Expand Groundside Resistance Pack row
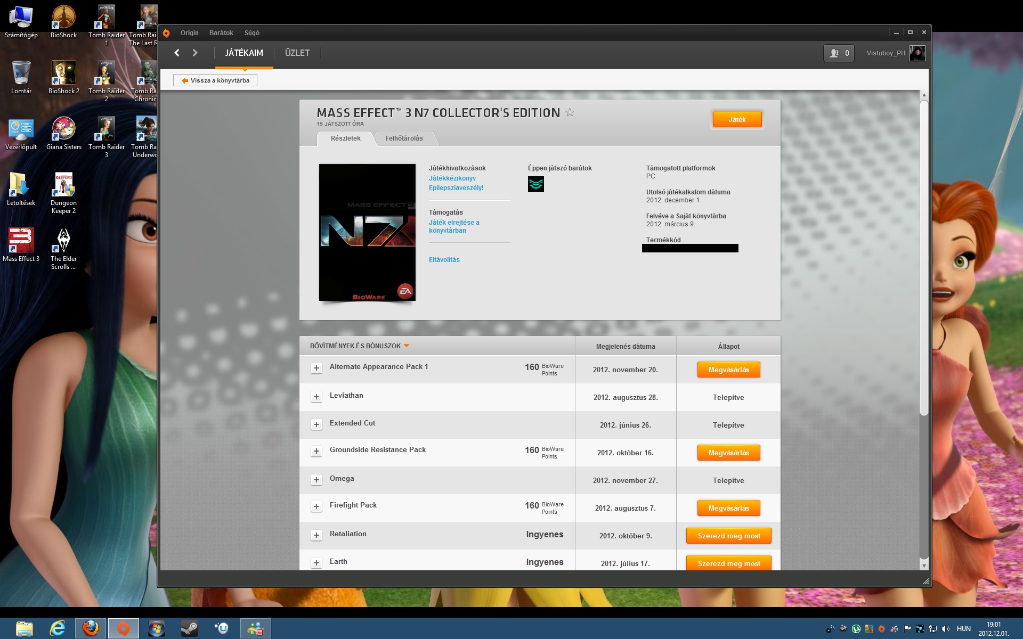 tap(316, 451)
